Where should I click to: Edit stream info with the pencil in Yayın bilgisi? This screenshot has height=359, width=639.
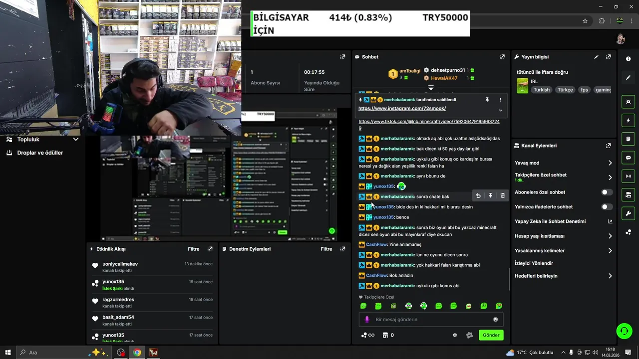pyautogui.click(x=596, y=57)
